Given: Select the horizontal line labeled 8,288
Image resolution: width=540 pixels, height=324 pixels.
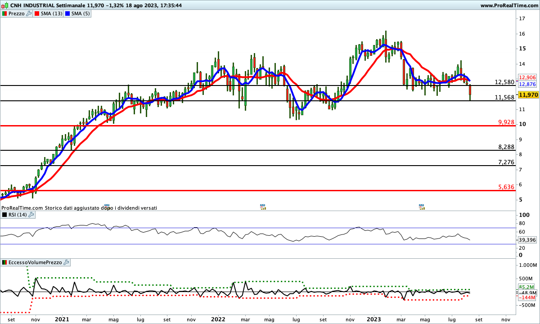Looking at the screenshot, I should point(257,150).
